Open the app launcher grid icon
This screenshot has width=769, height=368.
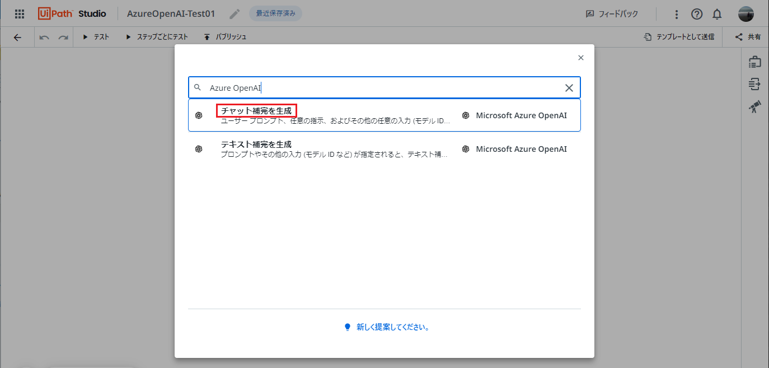coord(20,14)
